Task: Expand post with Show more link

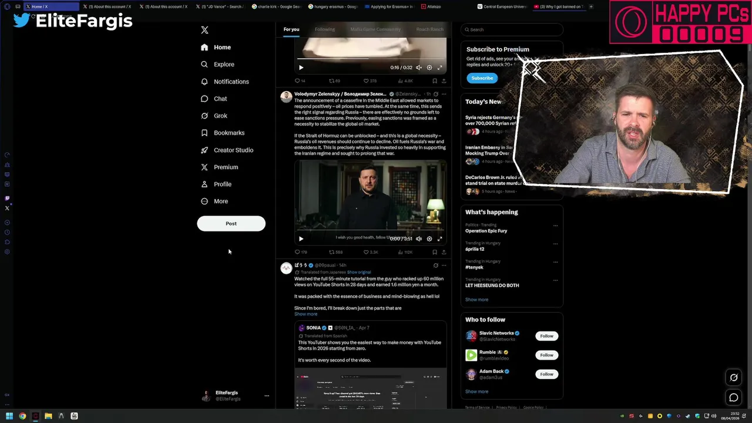Action: [x=305, y=314]
